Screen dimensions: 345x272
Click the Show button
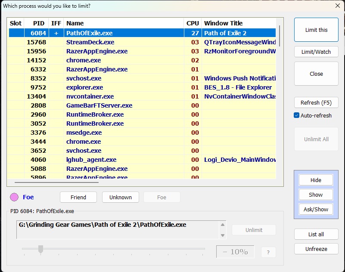click(x=316, y=195)
